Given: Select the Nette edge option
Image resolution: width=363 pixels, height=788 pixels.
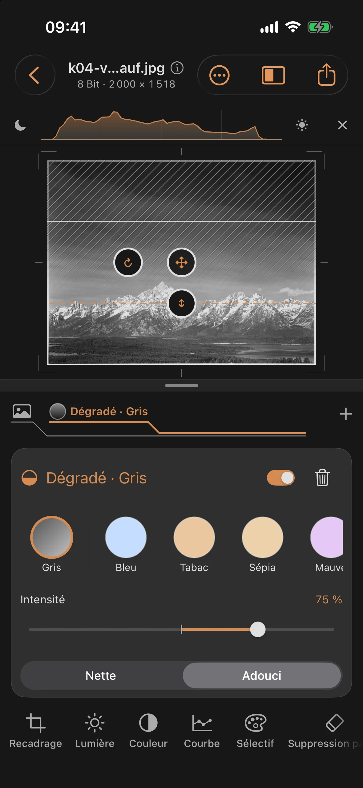Looking at the screenshot, I should [x=101, y=675].
